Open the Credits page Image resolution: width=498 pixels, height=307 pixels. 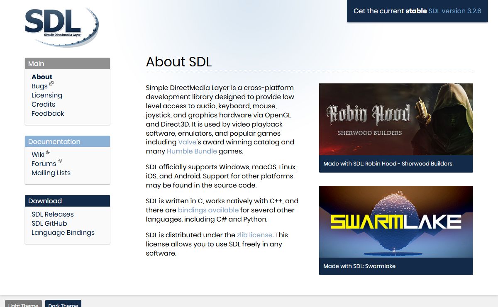click(43, 104)
